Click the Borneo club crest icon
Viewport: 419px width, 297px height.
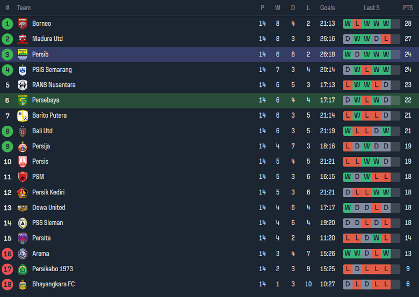23,24
